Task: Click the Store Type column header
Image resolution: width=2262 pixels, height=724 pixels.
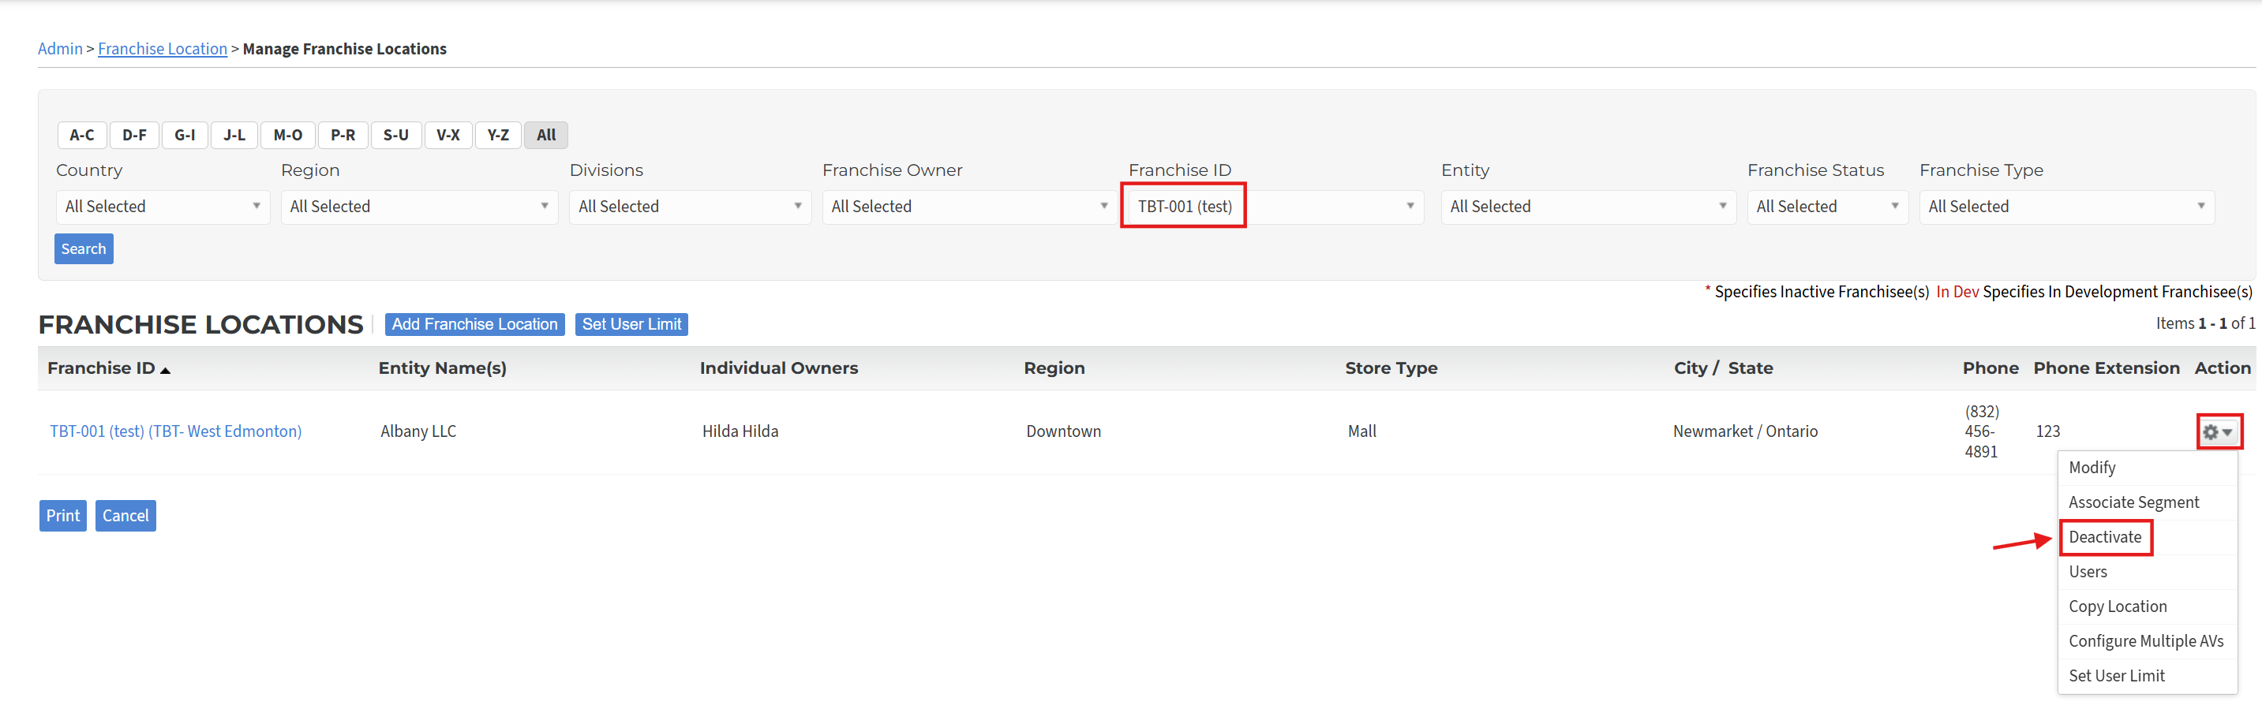Action: (1391, 368)
